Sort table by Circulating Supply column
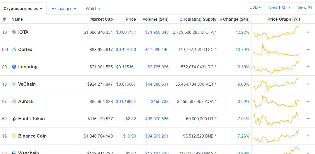This screenshot has height=154, width=315. pyautogui.click(x=198, y=19)
